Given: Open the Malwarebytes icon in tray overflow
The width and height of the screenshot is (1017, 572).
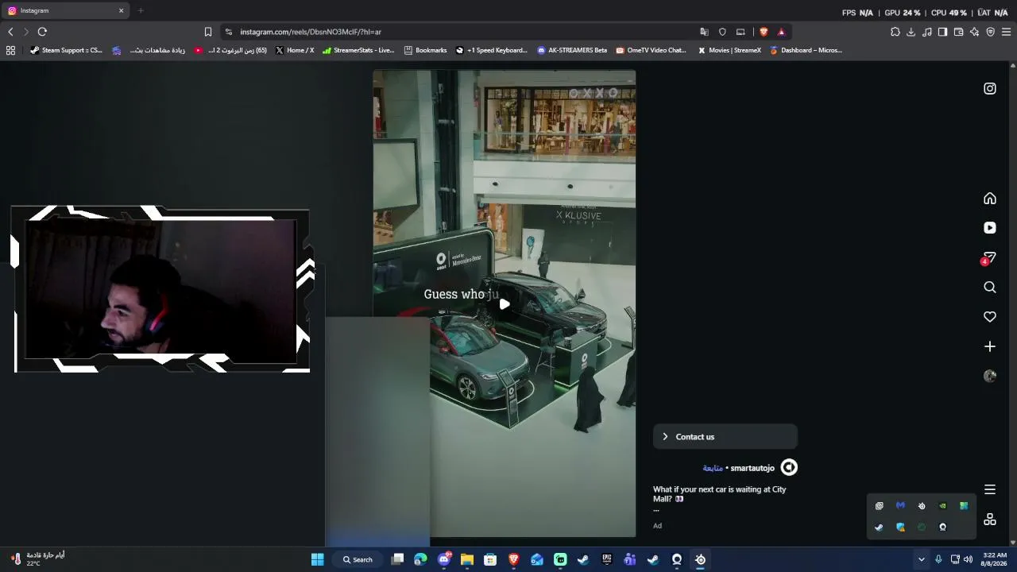Looking at the screenshot, I should [900, 505].
